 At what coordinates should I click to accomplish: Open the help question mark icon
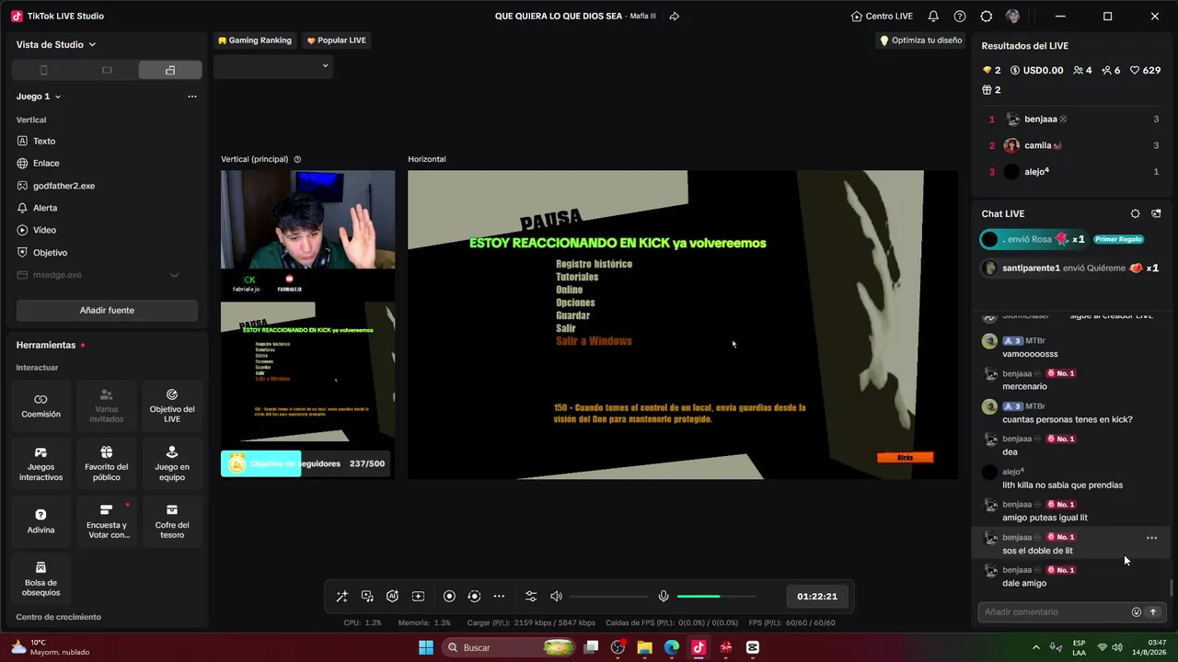tap(960, 17)
